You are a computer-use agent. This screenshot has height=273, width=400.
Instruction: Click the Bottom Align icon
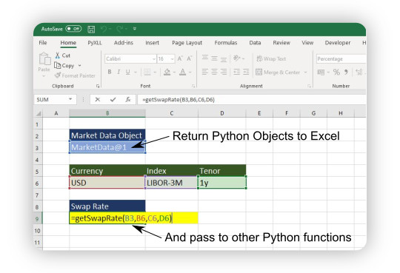(224, 59)
